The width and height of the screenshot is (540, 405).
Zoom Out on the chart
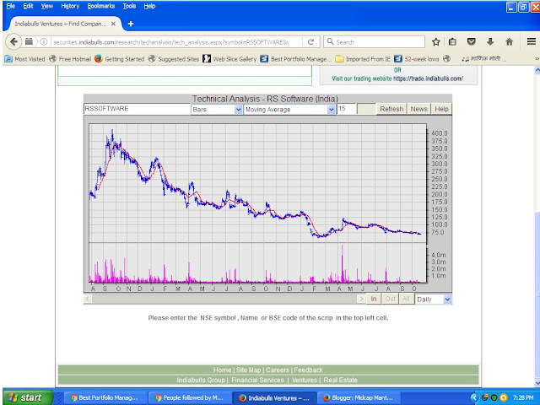(x=390, y=299)
